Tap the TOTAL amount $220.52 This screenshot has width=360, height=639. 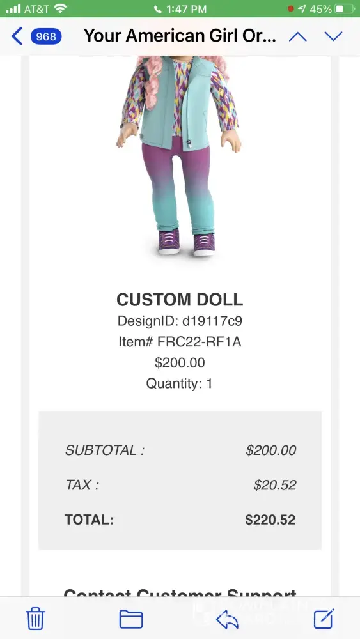(x=270, y=520)
